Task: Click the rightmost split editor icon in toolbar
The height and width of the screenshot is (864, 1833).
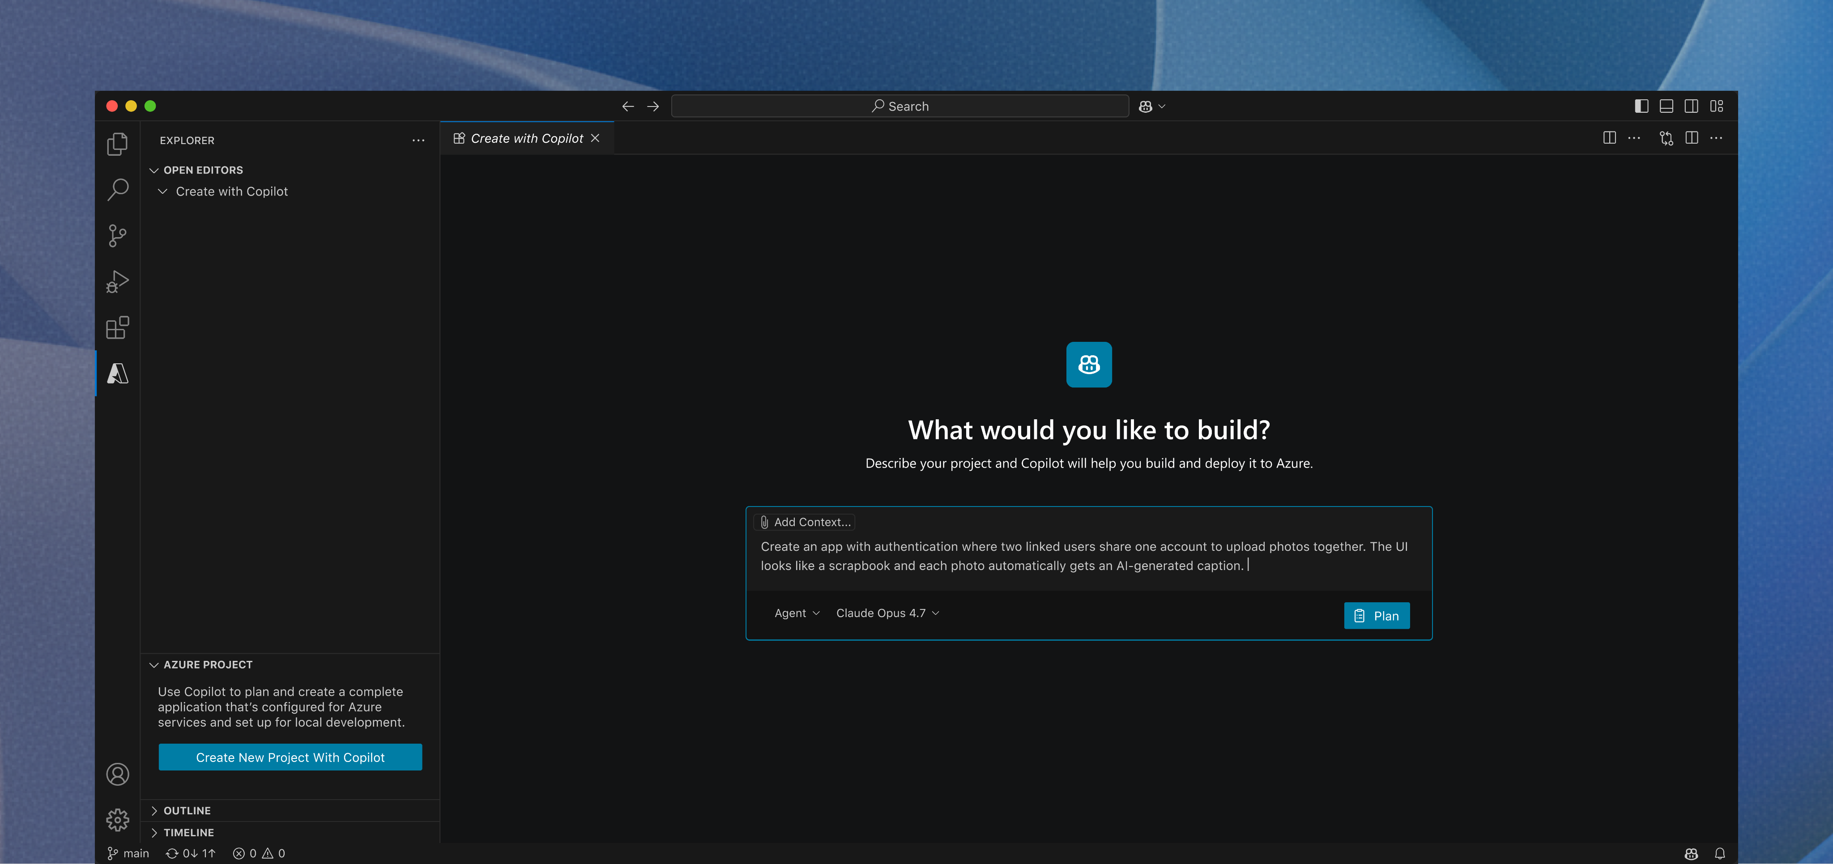Action: pyautogui.click(x=1692, y=138)
